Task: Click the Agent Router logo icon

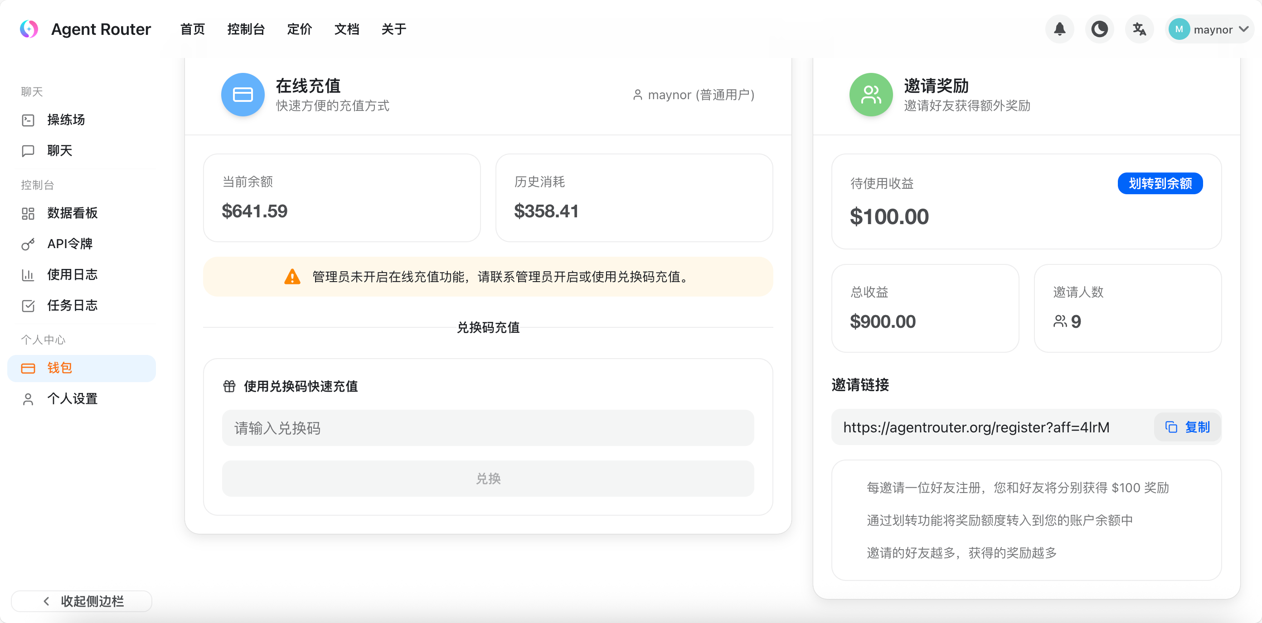Action: [x=29, y=29]
